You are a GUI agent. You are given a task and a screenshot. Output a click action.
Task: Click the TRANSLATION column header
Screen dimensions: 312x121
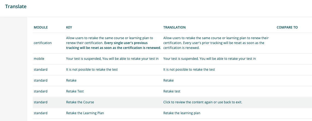pos(174,27)
